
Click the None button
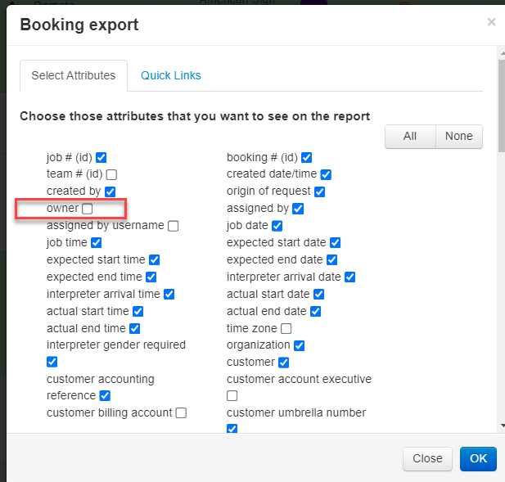[x=458, y=137]
